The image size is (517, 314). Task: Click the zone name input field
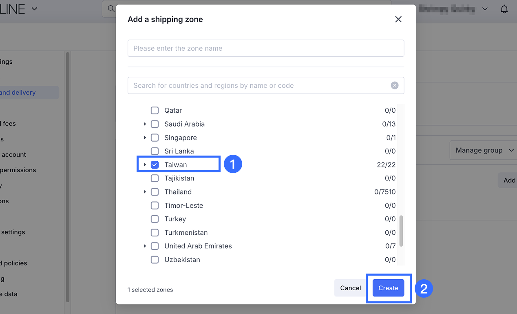265,48
